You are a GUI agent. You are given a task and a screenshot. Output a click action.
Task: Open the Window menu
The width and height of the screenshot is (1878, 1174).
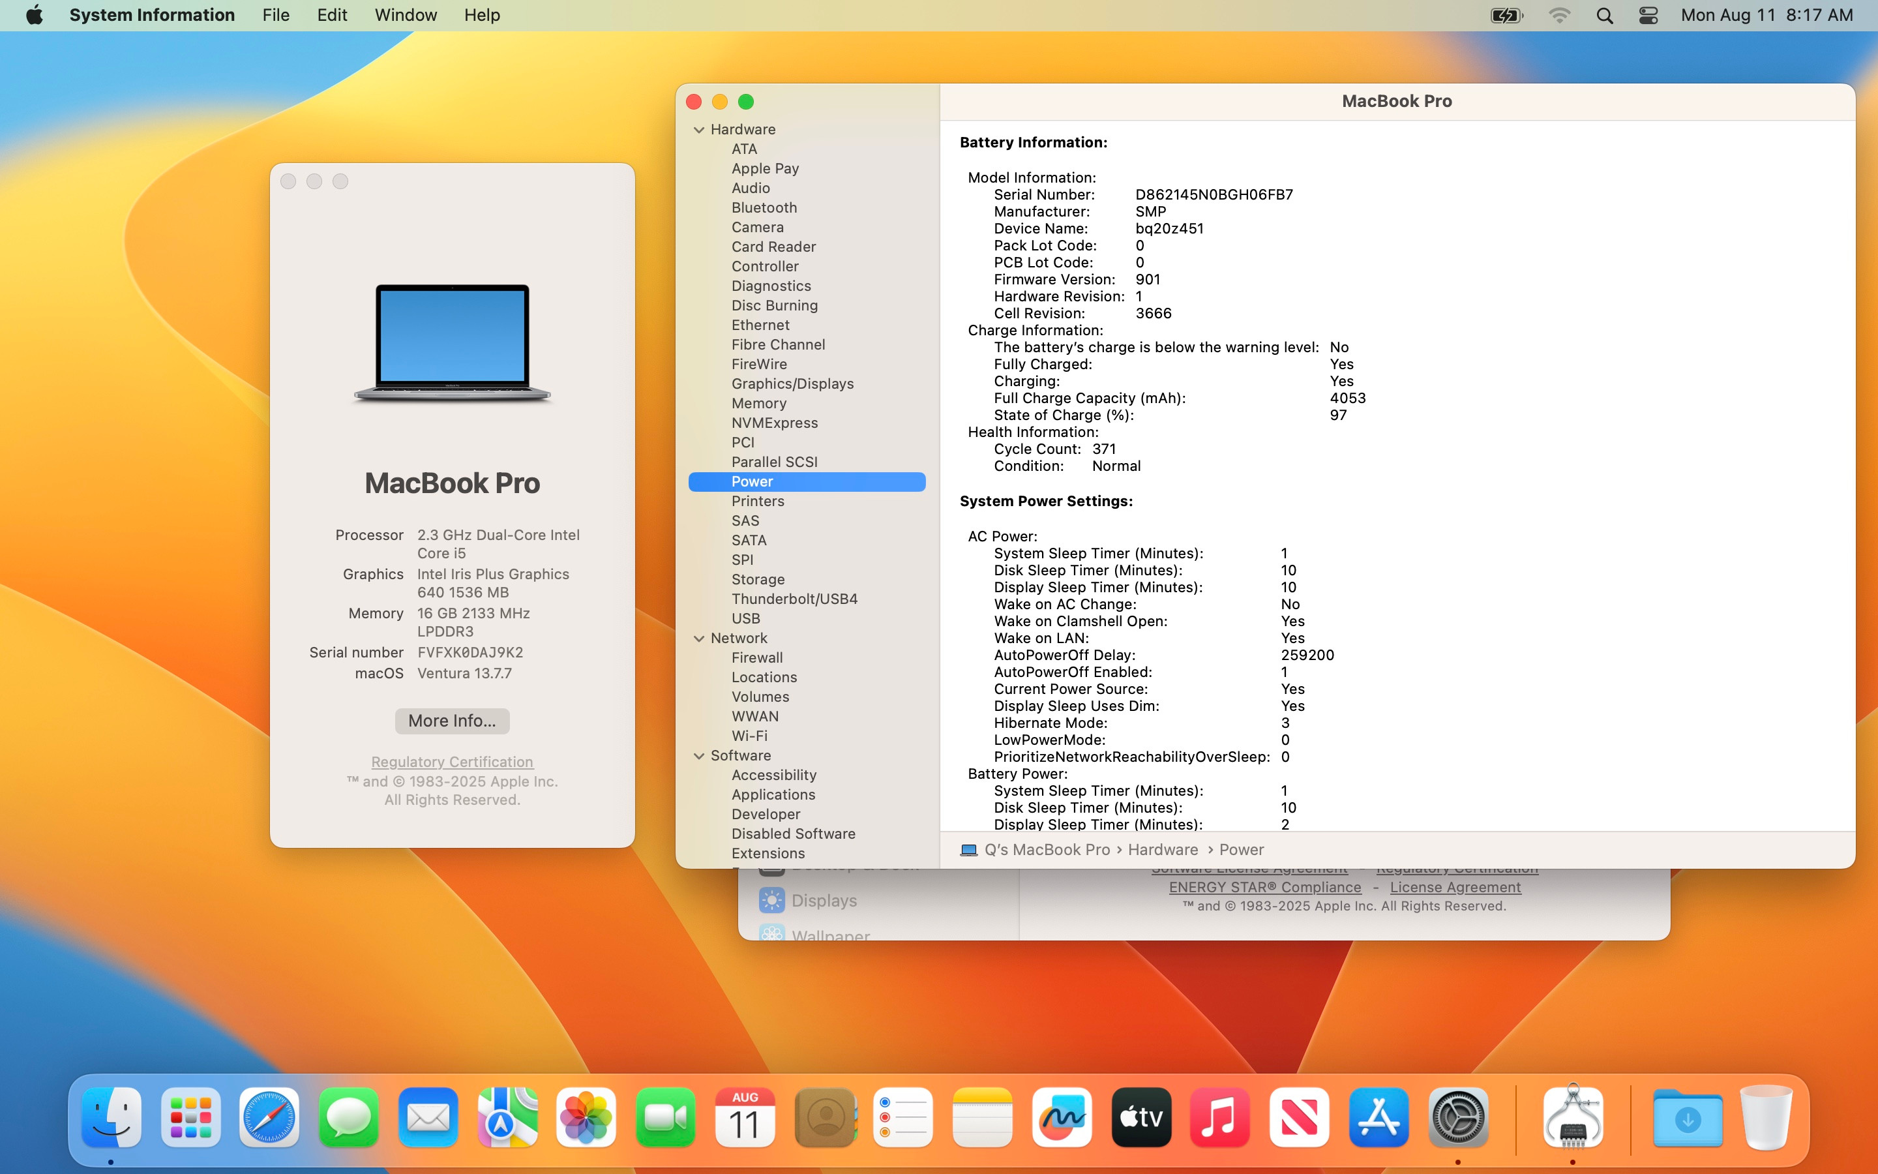tap(406, 15)
